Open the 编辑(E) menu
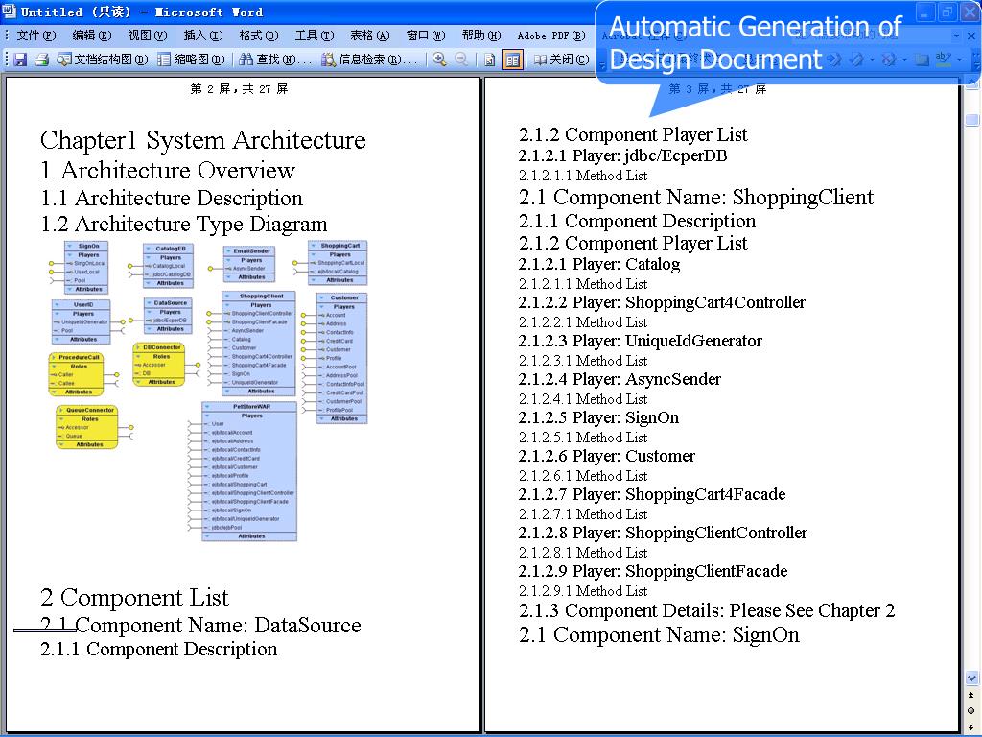The width and height of the screenshot is (982, 737). pyautogui.click(x=92, y=36)
